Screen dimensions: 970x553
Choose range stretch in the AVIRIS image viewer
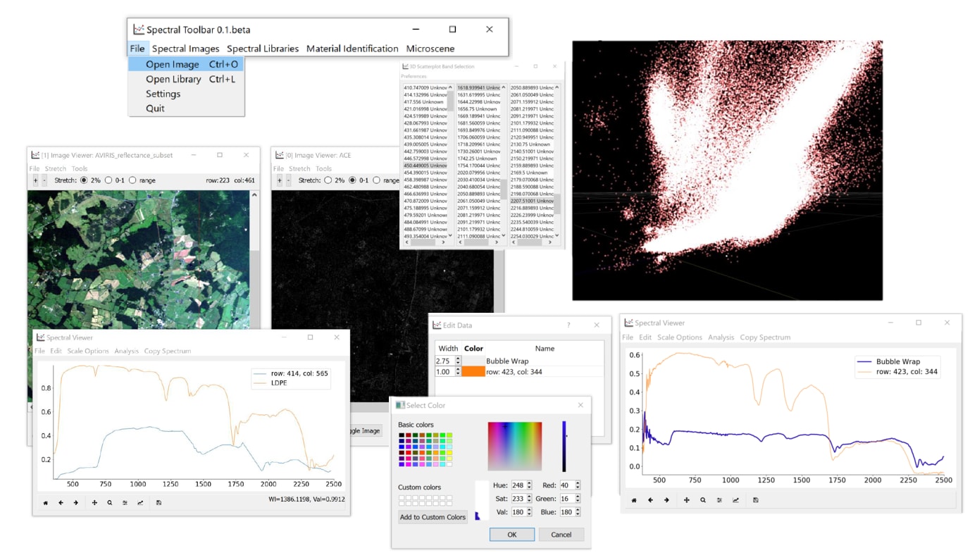click(x=132, y=180)
